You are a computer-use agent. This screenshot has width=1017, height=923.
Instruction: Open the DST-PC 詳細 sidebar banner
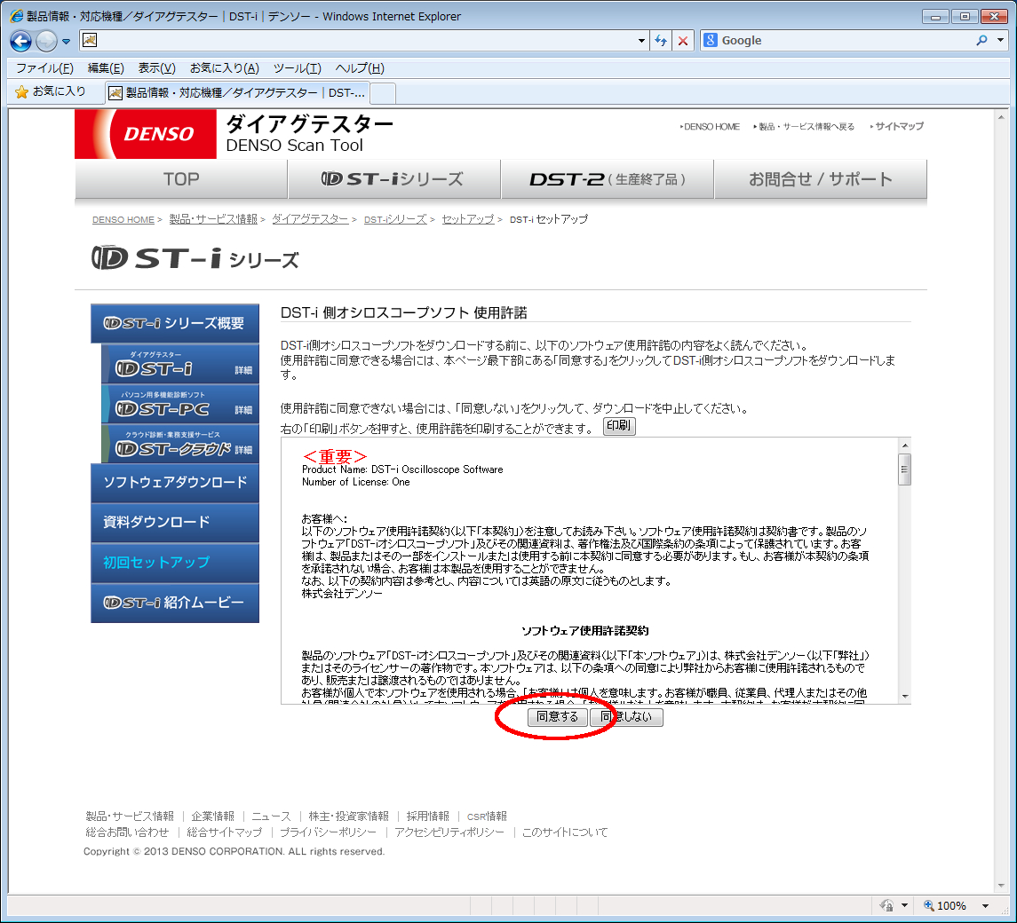(180, 403)
